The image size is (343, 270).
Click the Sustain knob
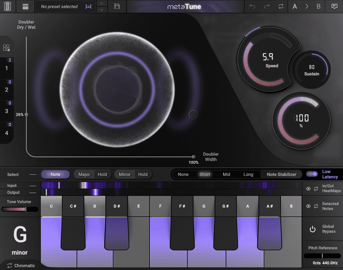(x=312, y=70)
